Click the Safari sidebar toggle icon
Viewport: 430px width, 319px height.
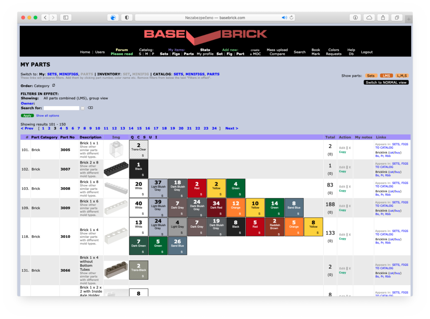coord(66,18)
